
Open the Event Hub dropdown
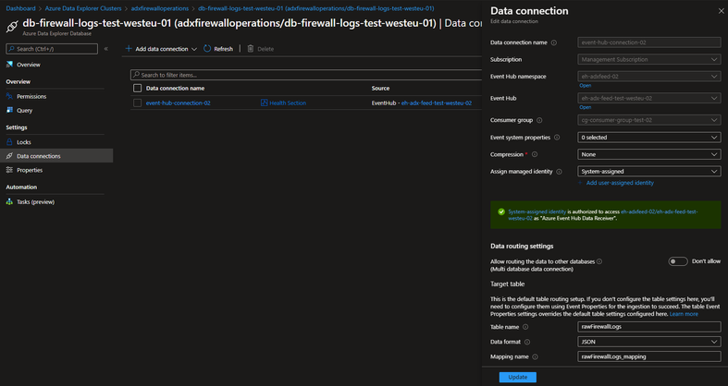point(649,98)
